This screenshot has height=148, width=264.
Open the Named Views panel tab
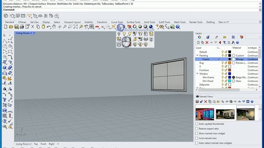coord(205,97)
